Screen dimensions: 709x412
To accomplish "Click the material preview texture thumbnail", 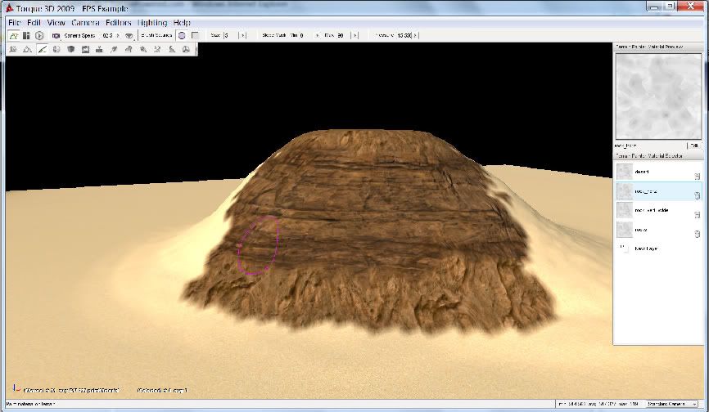I will [658, 96].
